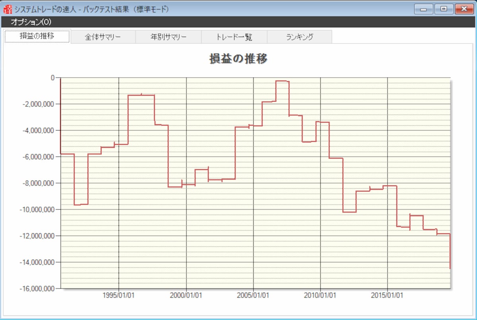Image resolution: width=477 pixels, height=320 pixels.
Task: Close the backtest results window
Action: [x=463, y=8]
